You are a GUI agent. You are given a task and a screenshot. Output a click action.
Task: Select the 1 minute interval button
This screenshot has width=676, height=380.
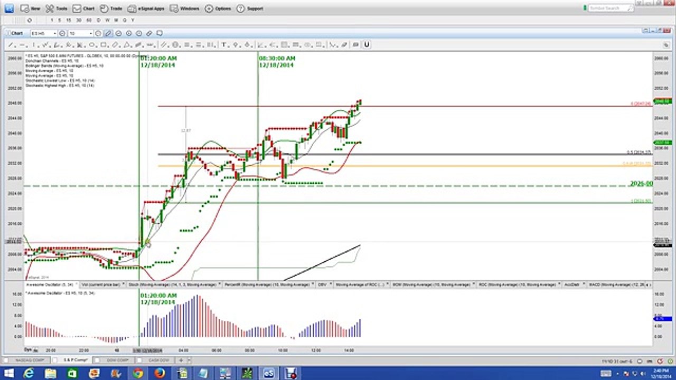[52, 20]
